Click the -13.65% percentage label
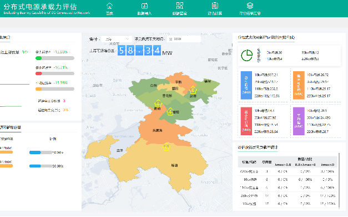348x217 pixels. 60,52
